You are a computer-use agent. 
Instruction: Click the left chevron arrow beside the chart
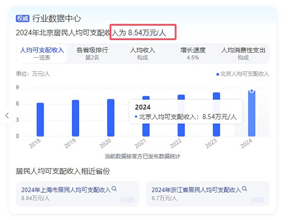pos(7,115)
